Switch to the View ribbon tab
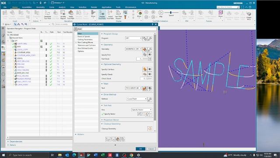Screen dimensions: 280x158 tap(72, 7)
